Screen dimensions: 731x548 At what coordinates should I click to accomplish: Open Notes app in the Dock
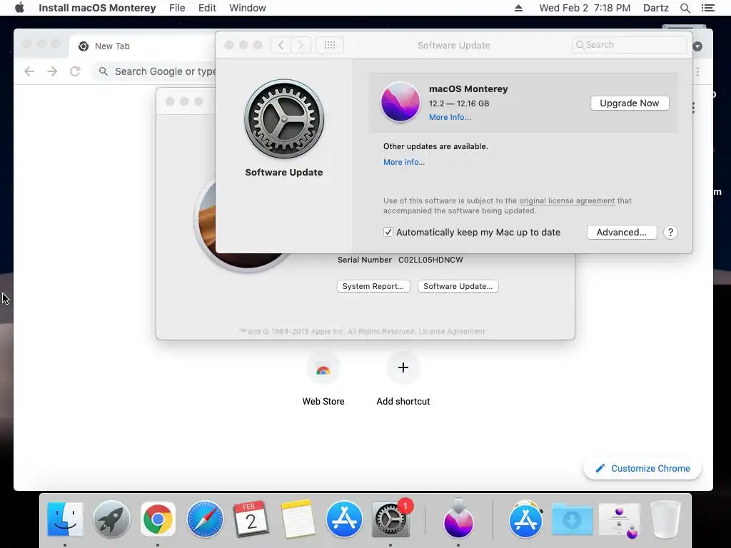[x=298, y=519]
